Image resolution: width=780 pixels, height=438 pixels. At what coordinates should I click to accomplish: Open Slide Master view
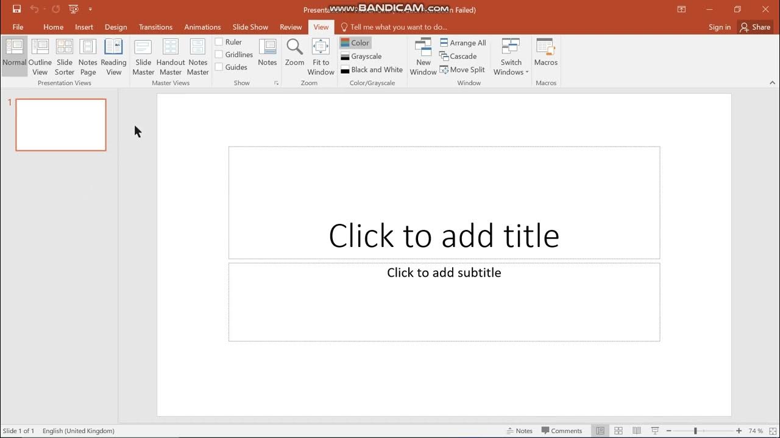tap(143, 56)
